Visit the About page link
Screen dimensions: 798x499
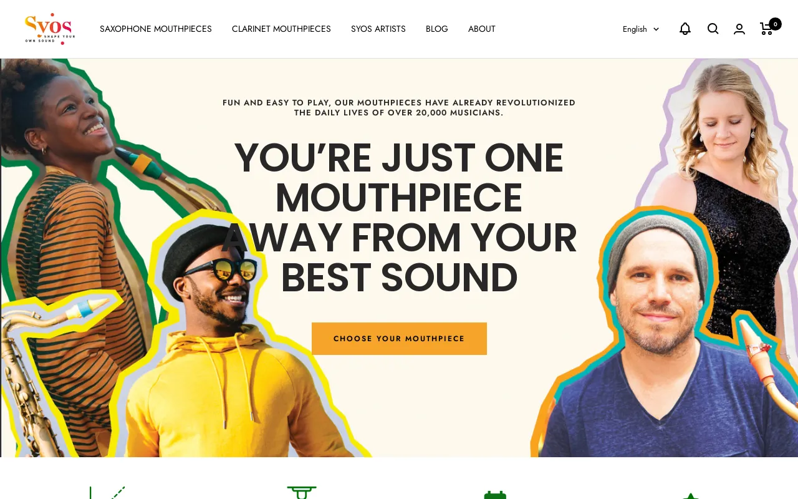click(482, 29)
